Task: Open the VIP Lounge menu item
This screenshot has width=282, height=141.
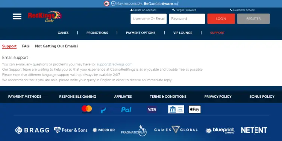Action: [183, 33]
